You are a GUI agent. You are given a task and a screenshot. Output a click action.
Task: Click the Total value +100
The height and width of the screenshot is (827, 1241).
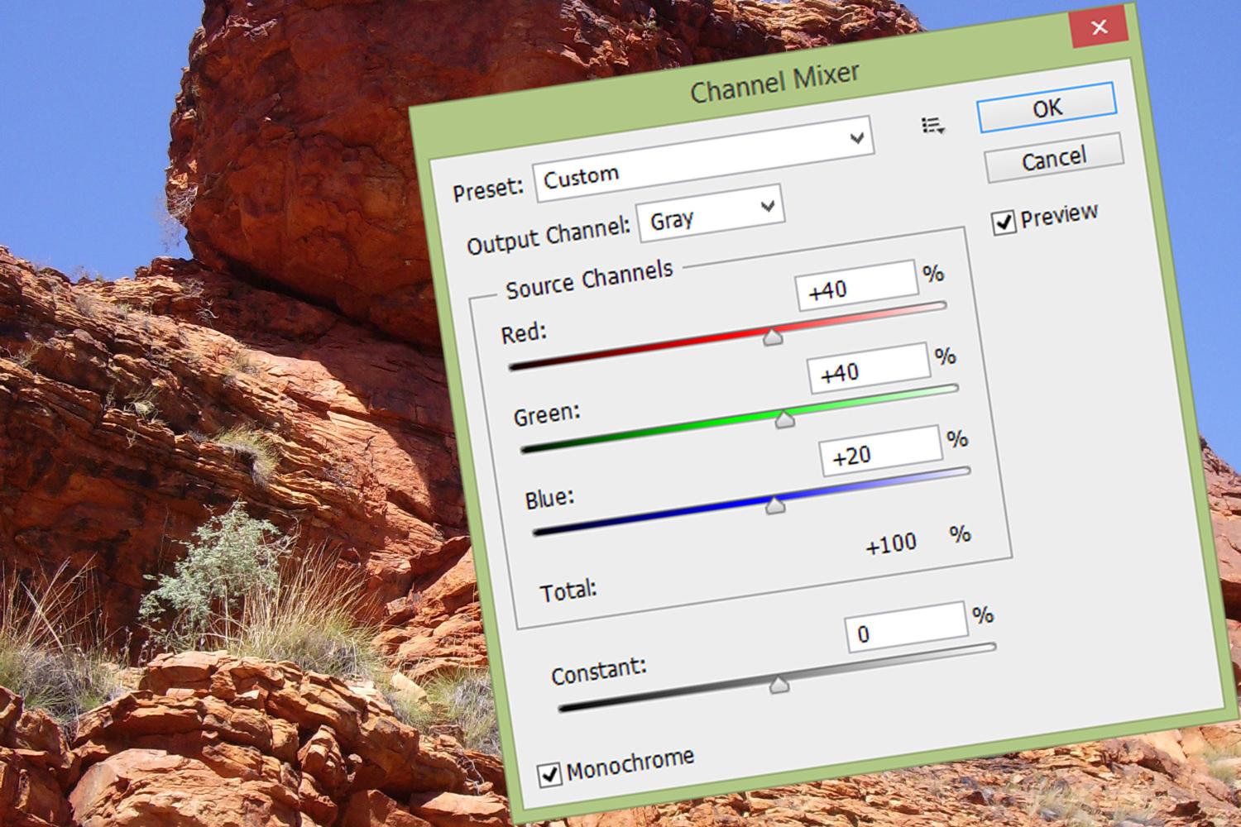891,544
